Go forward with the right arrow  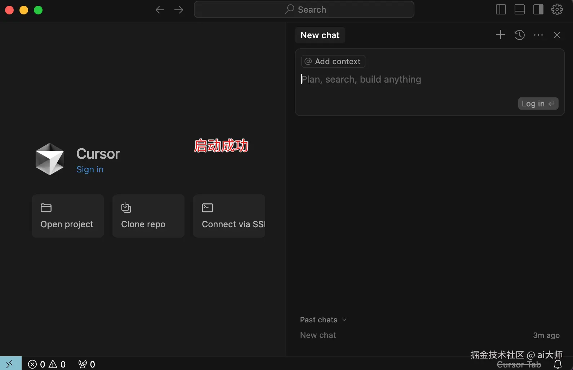pos(179,10)
